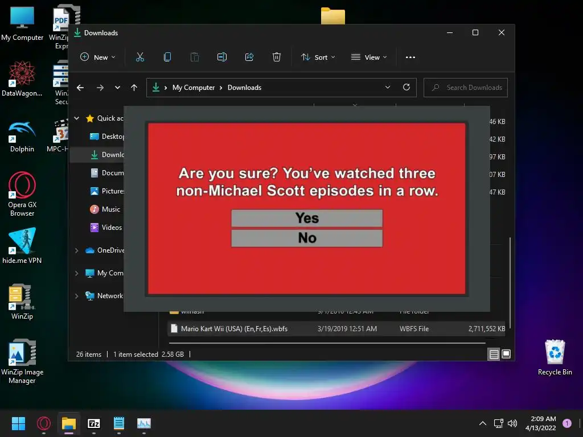Click the 2,711,552 KB size cell
The image size is (583, 437).
[x=486, y=329]
